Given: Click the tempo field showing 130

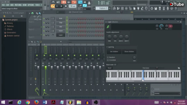Looking at the screenshot, I should tap(72, 6).
